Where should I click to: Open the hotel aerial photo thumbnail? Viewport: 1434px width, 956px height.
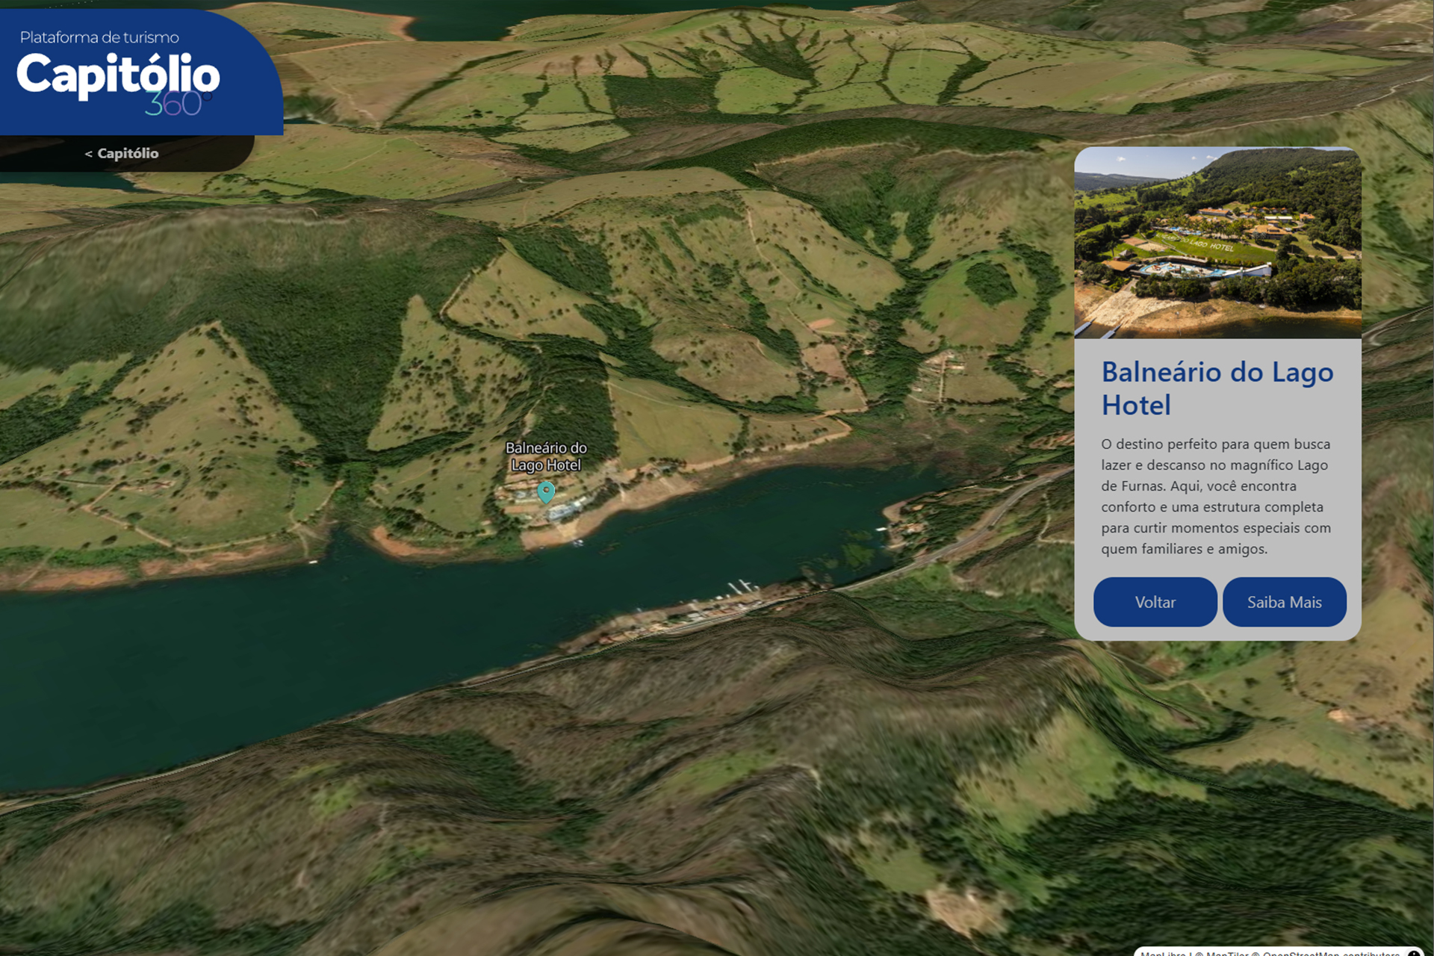[x=1217, y=243]
